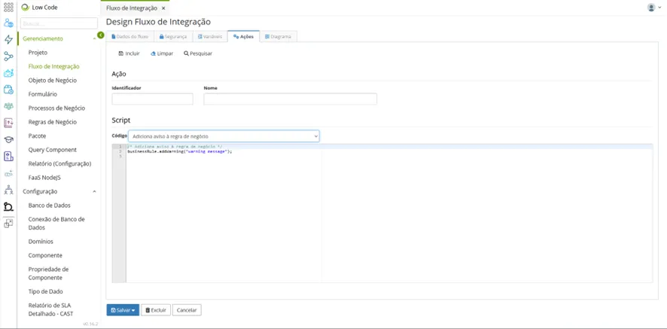
Task: Click the Pesquisar toolbar button
Action: click(198, 53)
